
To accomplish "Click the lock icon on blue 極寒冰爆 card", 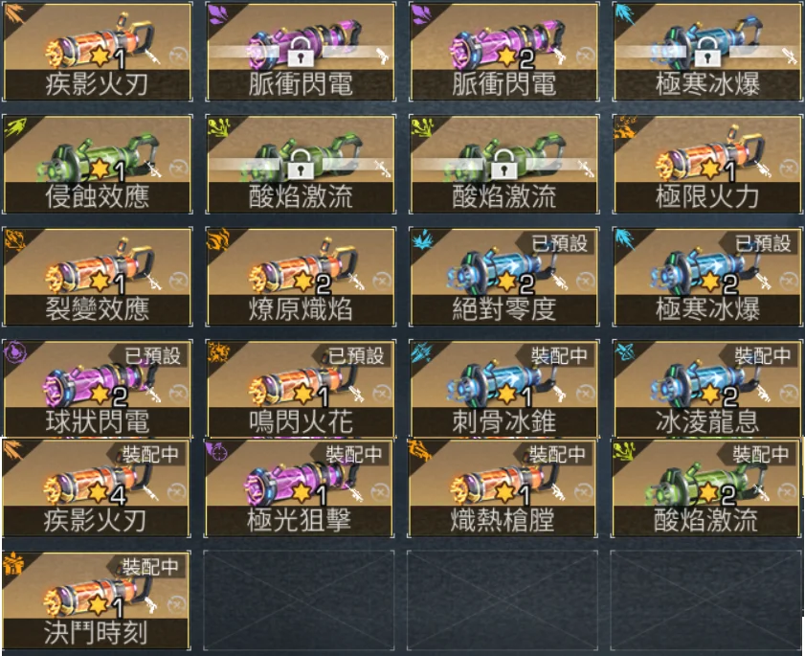I will pos(708,52).
